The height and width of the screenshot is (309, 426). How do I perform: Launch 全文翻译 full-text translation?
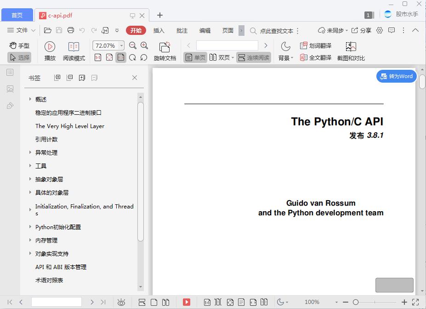click(x=317, y=57)
